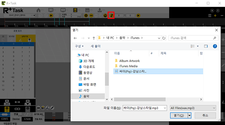Click the 새 폴더 new folder button
The height and width of the screenshot is (125, 225).
click(95, 46)
